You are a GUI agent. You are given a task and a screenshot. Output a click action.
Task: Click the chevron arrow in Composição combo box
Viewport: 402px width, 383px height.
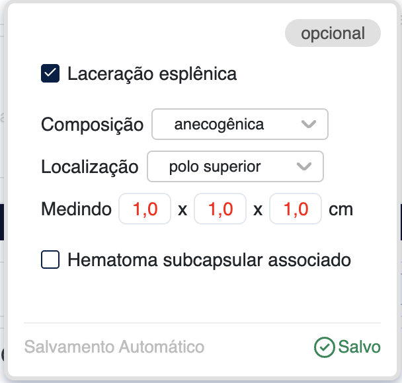pos(308,124)
